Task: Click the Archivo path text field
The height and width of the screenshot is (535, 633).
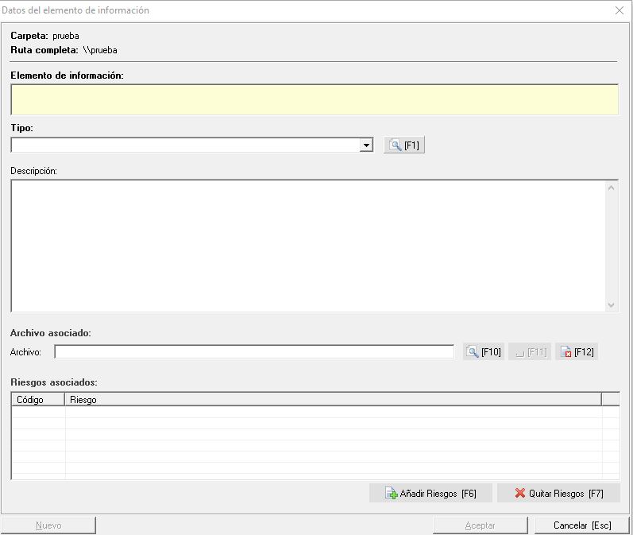Action: [253, 352]
